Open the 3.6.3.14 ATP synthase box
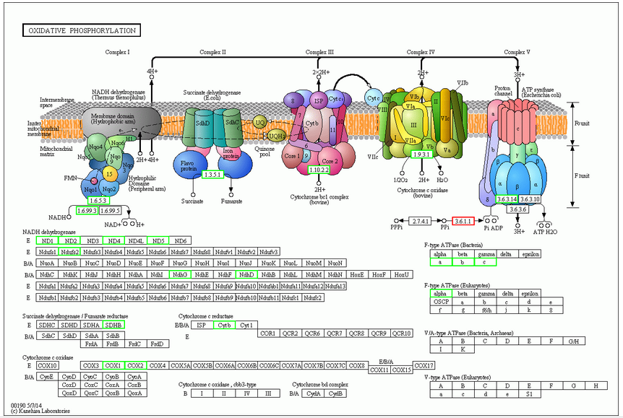The width and height of the screenshot is (623, 418). tap(507, 199)
